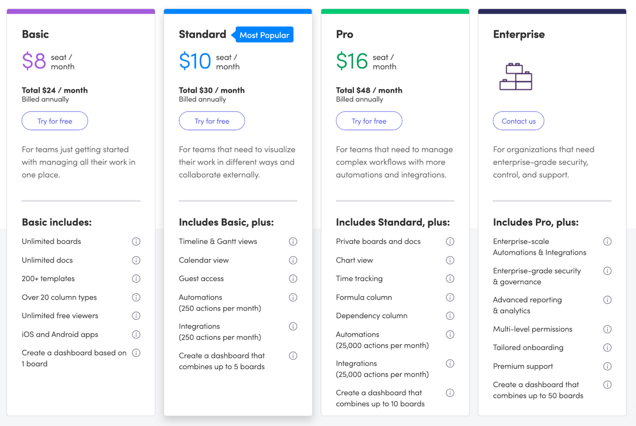The width and height of the screenshot is (636, 426).
Task: Click info icon beside 200+ templates
Action: pyautogui.click(x=136, y=279)
